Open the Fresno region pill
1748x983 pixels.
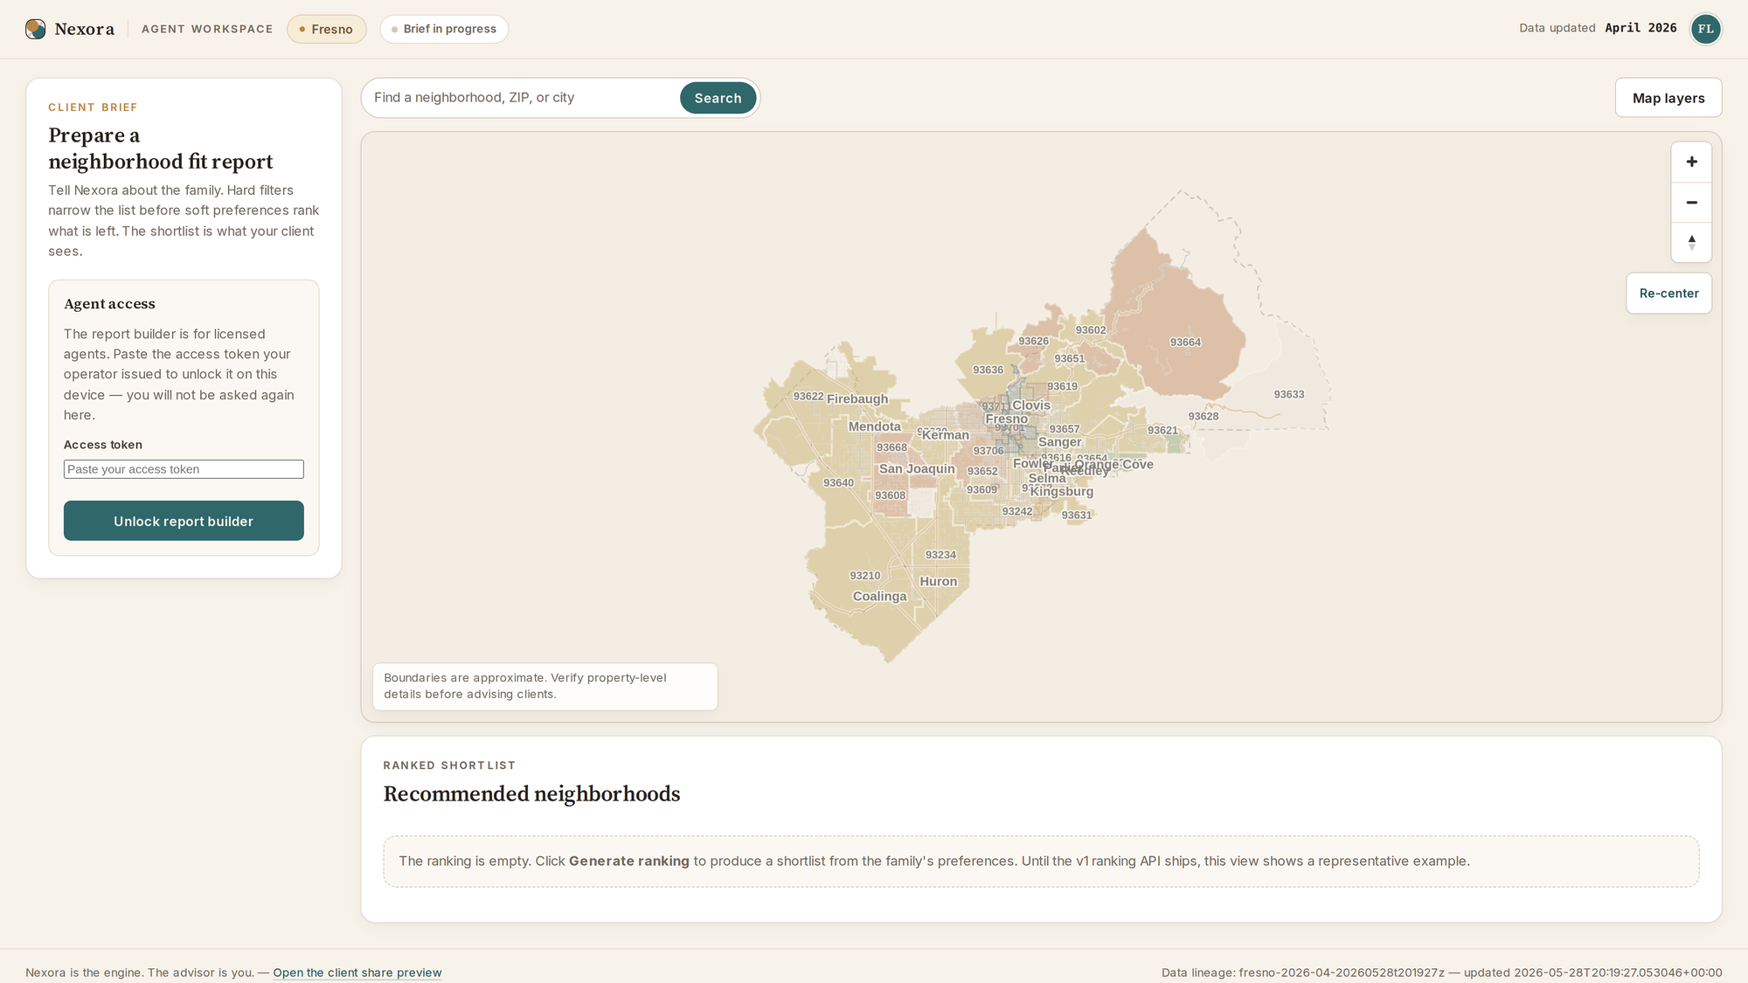coord(326,29)
